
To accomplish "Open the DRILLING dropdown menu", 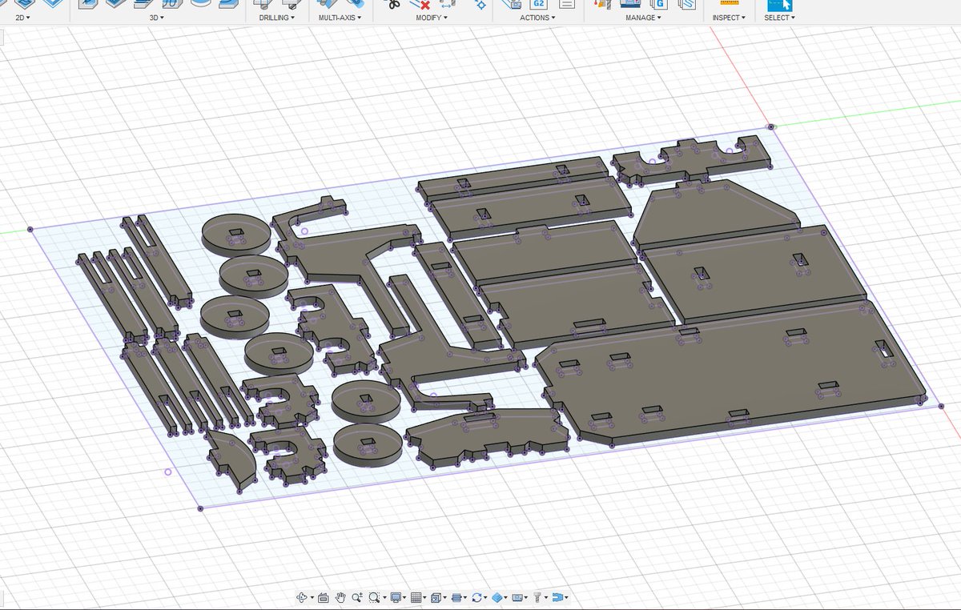I will pos(277,18).
